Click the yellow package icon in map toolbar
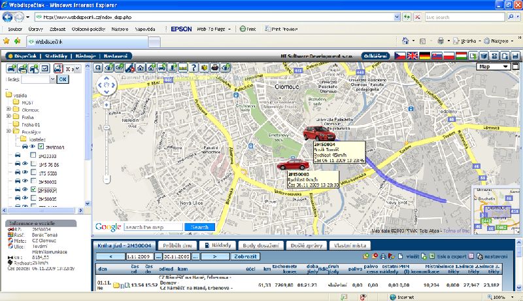This screenshot has width=523, height=301. (204, 68)
